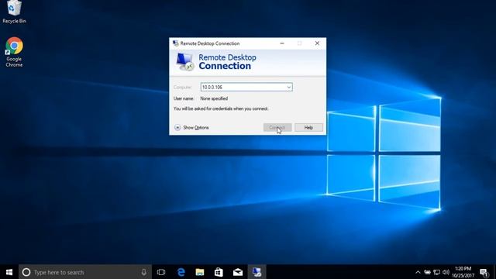
Task: Click the 'None specified' user name text
Action: pyautogui.click(x=214, y=98)
